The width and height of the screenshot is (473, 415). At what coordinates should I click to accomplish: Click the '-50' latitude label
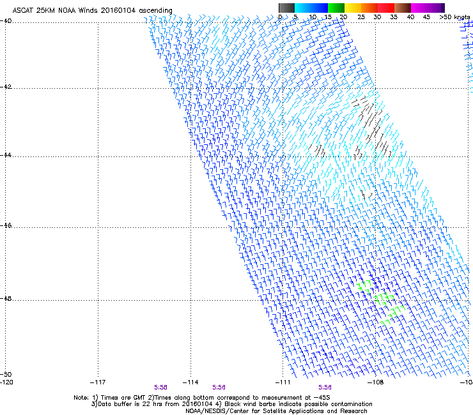point(6,374)
